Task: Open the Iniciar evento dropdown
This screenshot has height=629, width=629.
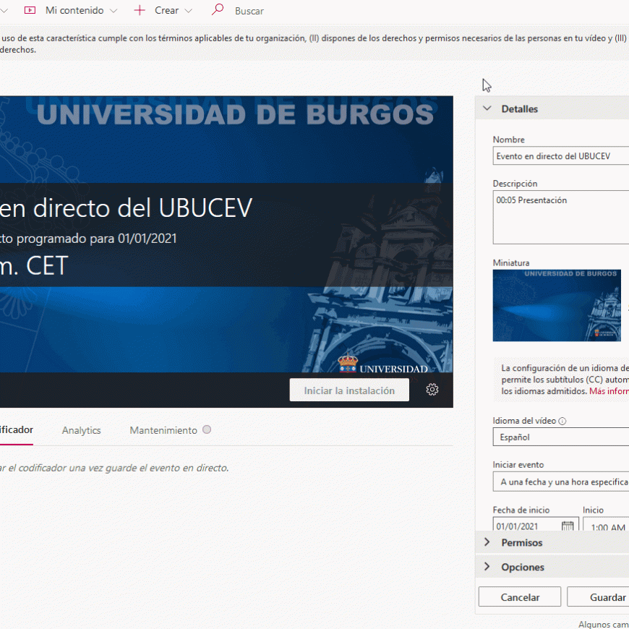Action: [x=561, y=482]
